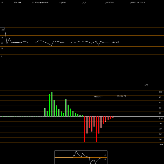Click the MR axis label 60
This screenshot has height=164, width=164.
coord(160,103)
